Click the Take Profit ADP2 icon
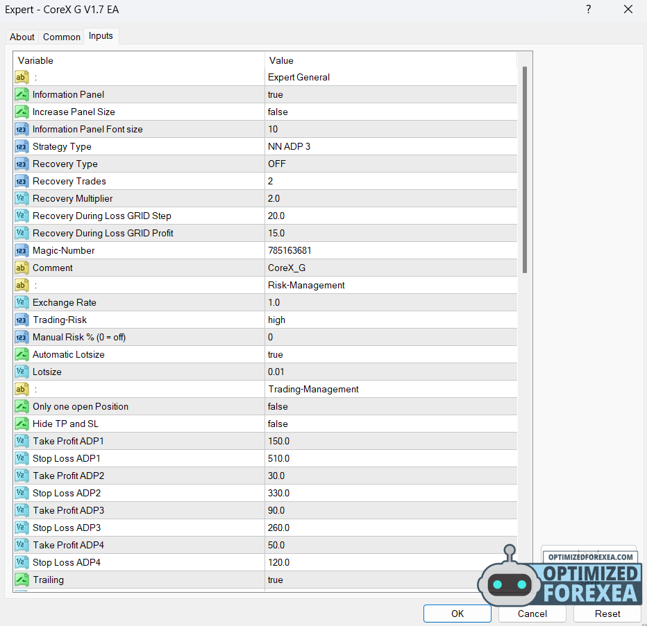The width and height of the screenshot is (647, 626). pyautogui.click(x=22, y=475)
